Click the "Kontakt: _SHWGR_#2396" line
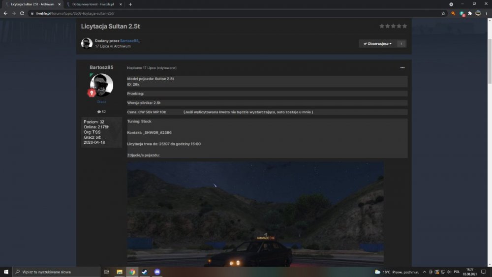492x277 pixels. coord(150,133)
